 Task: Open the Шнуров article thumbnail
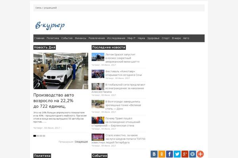tap(98, 137)
